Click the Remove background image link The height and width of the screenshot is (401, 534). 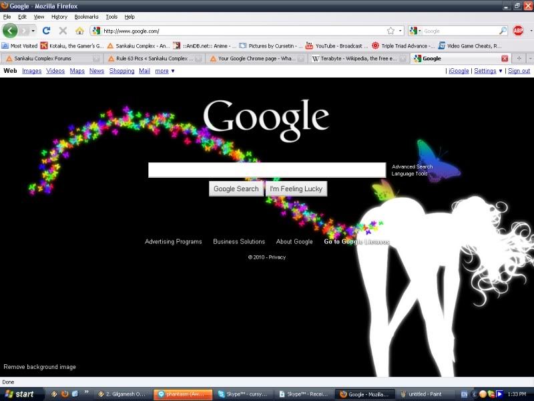[x=40, y=367]
